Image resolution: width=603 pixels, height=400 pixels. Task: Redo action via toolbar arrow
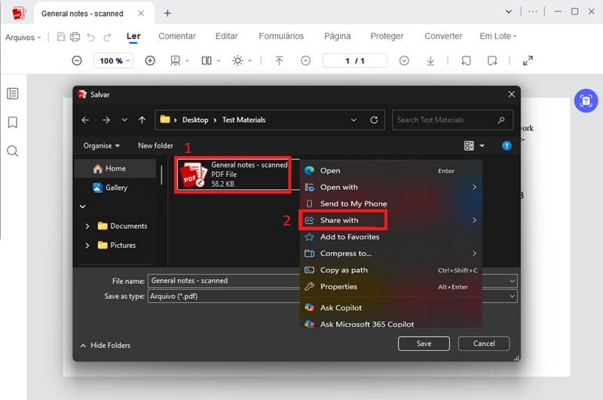click(107, 37)
